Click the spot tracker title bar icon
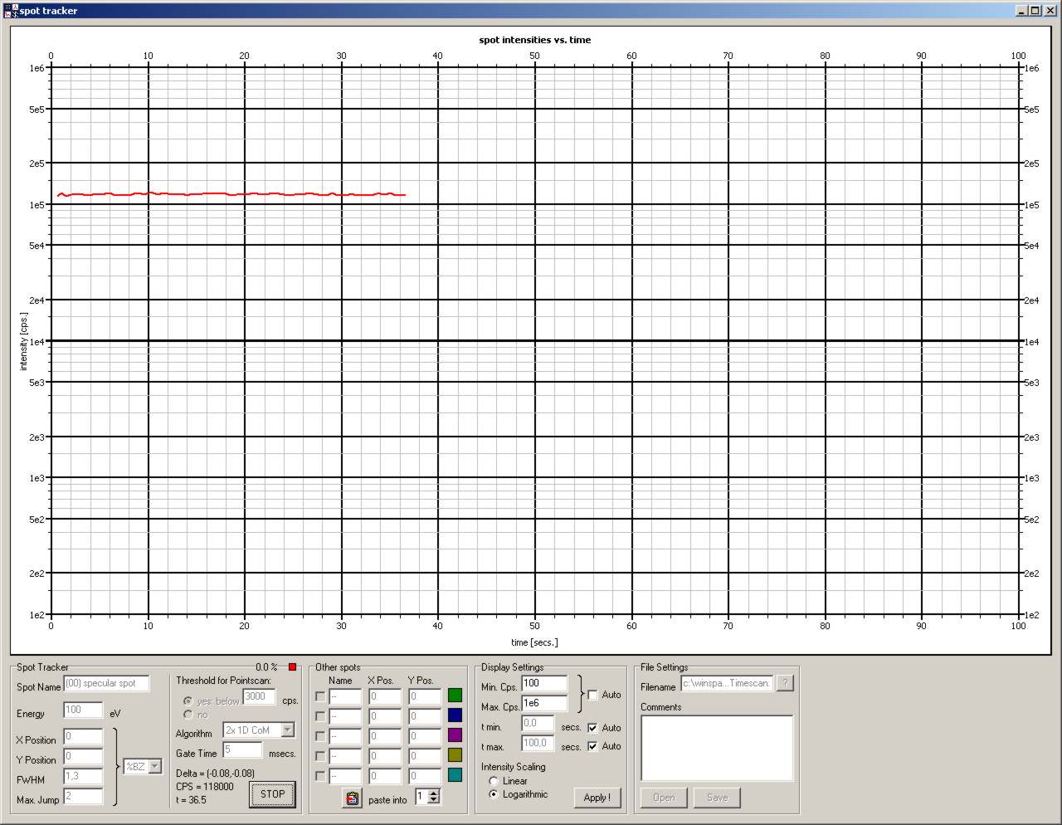Viewport: 1062px width, 825px height. [x=10, y=11]
